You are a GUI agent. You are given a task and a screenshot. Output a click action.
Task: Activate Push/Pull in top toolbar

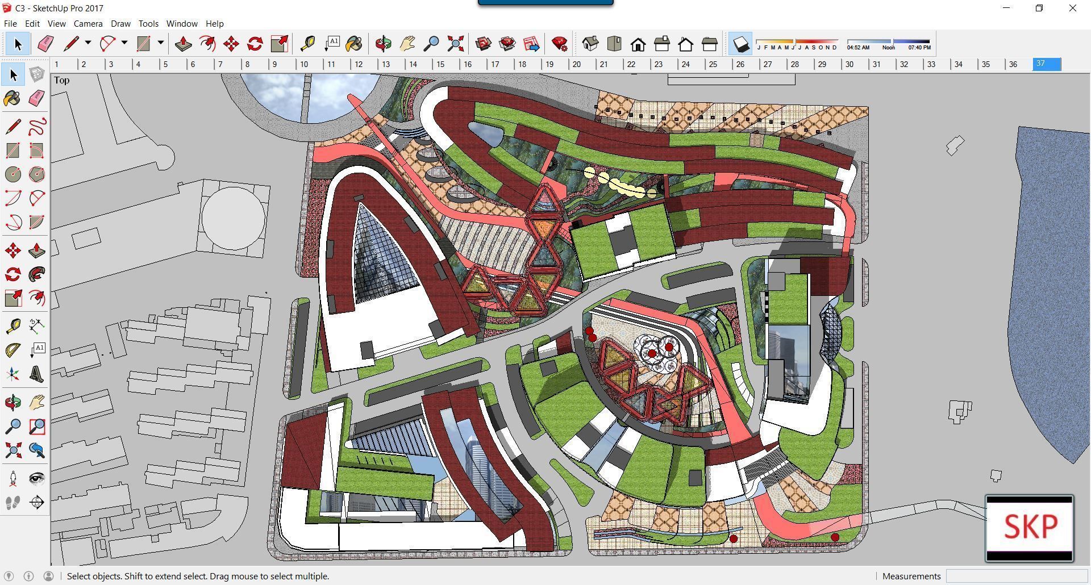click(x=183, y=44)
